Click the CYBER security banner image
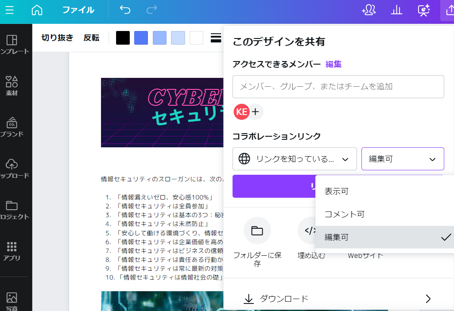The image size is (454, 311). click(162, 112)
